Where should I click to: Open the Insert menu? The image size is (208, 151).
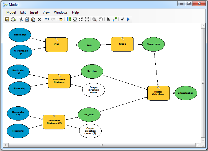pyautogui.click(x=34, y=12)
